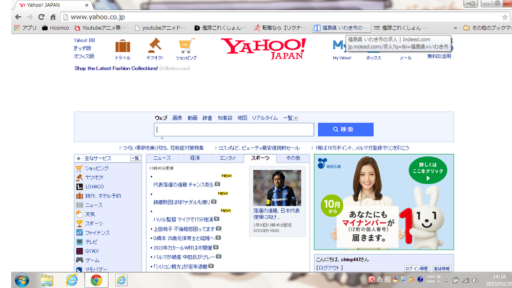Select the 知恵袋 search category
This screenshot has height=288, width=512.
click(x=224, y=118)
